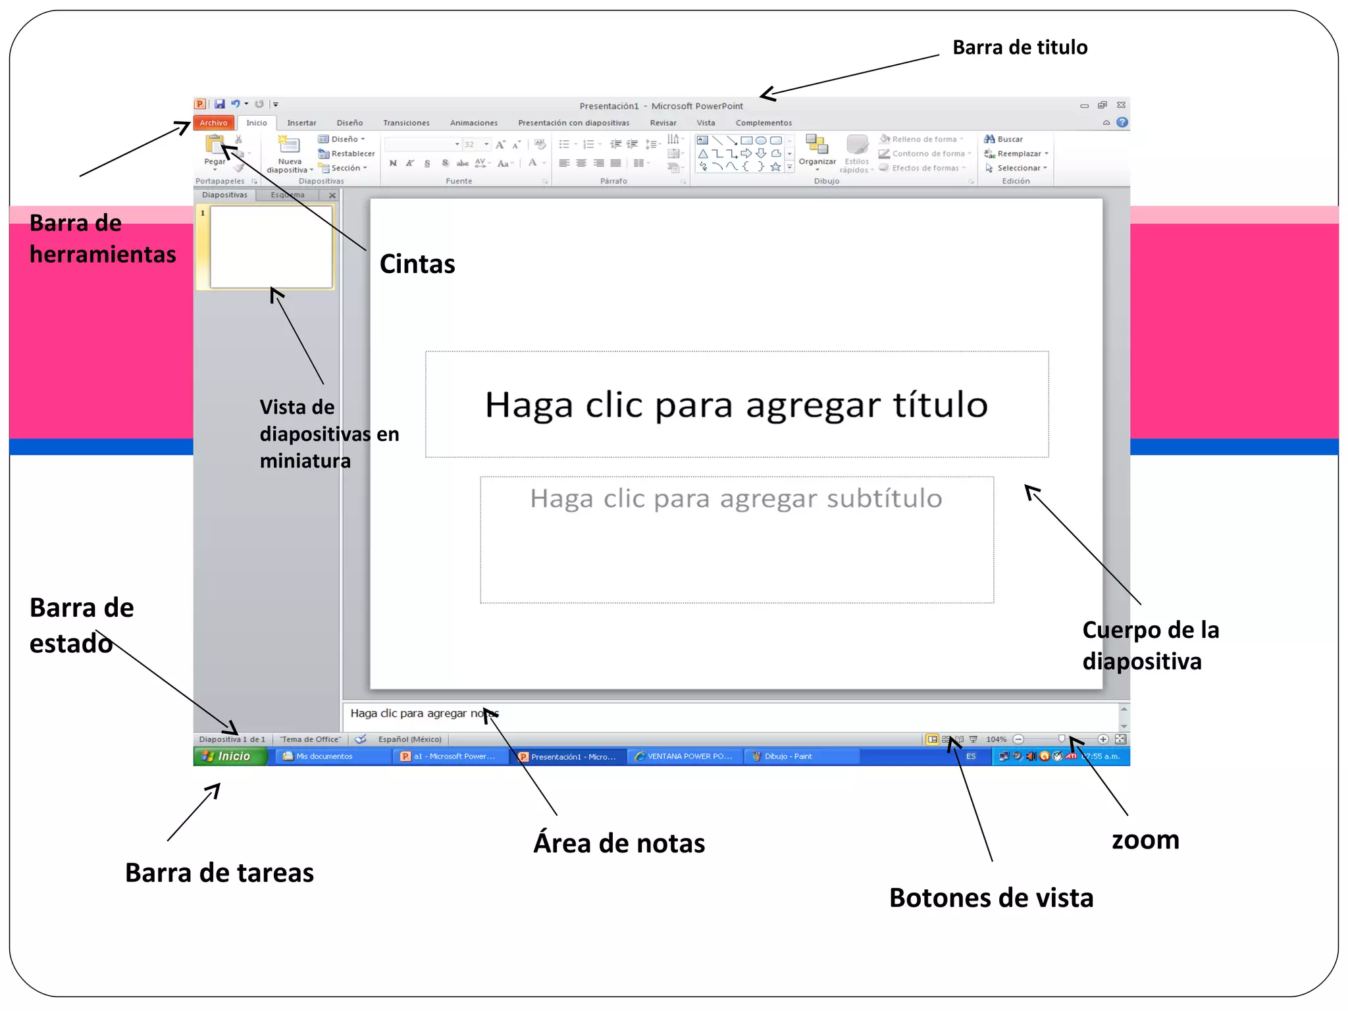This screenshot has width=1348, height=1011.
Task: Click the Organizar button
Action: [817, 152]
